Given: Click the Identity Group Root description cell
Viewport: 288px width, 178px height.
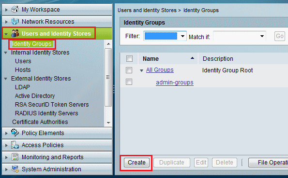Looking at the screenshot, I should click(x=227, y=70).
